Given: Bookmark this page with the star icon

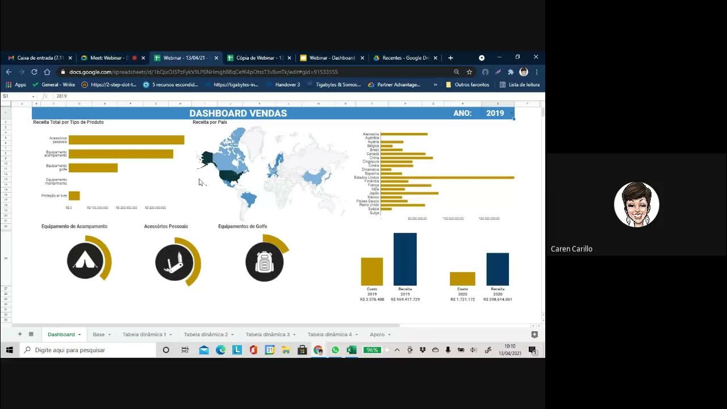Looking at the screenshot, I should pyautogui.click(x=469, y=72).
